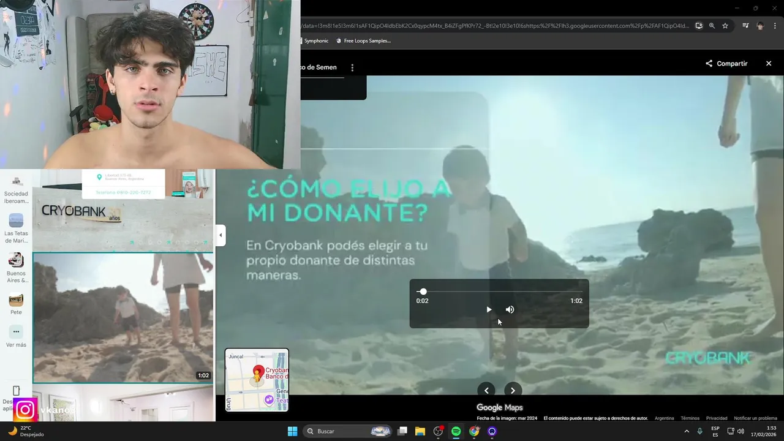Open Sociedad Iberoam... in sidebar

pos(17,190)
